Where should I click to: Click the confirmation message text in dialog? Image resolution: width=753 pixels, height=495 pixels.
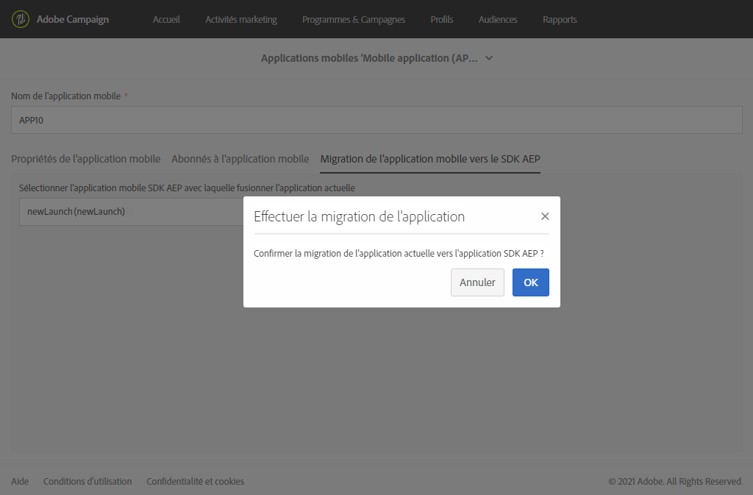click(x=399, y=254)
